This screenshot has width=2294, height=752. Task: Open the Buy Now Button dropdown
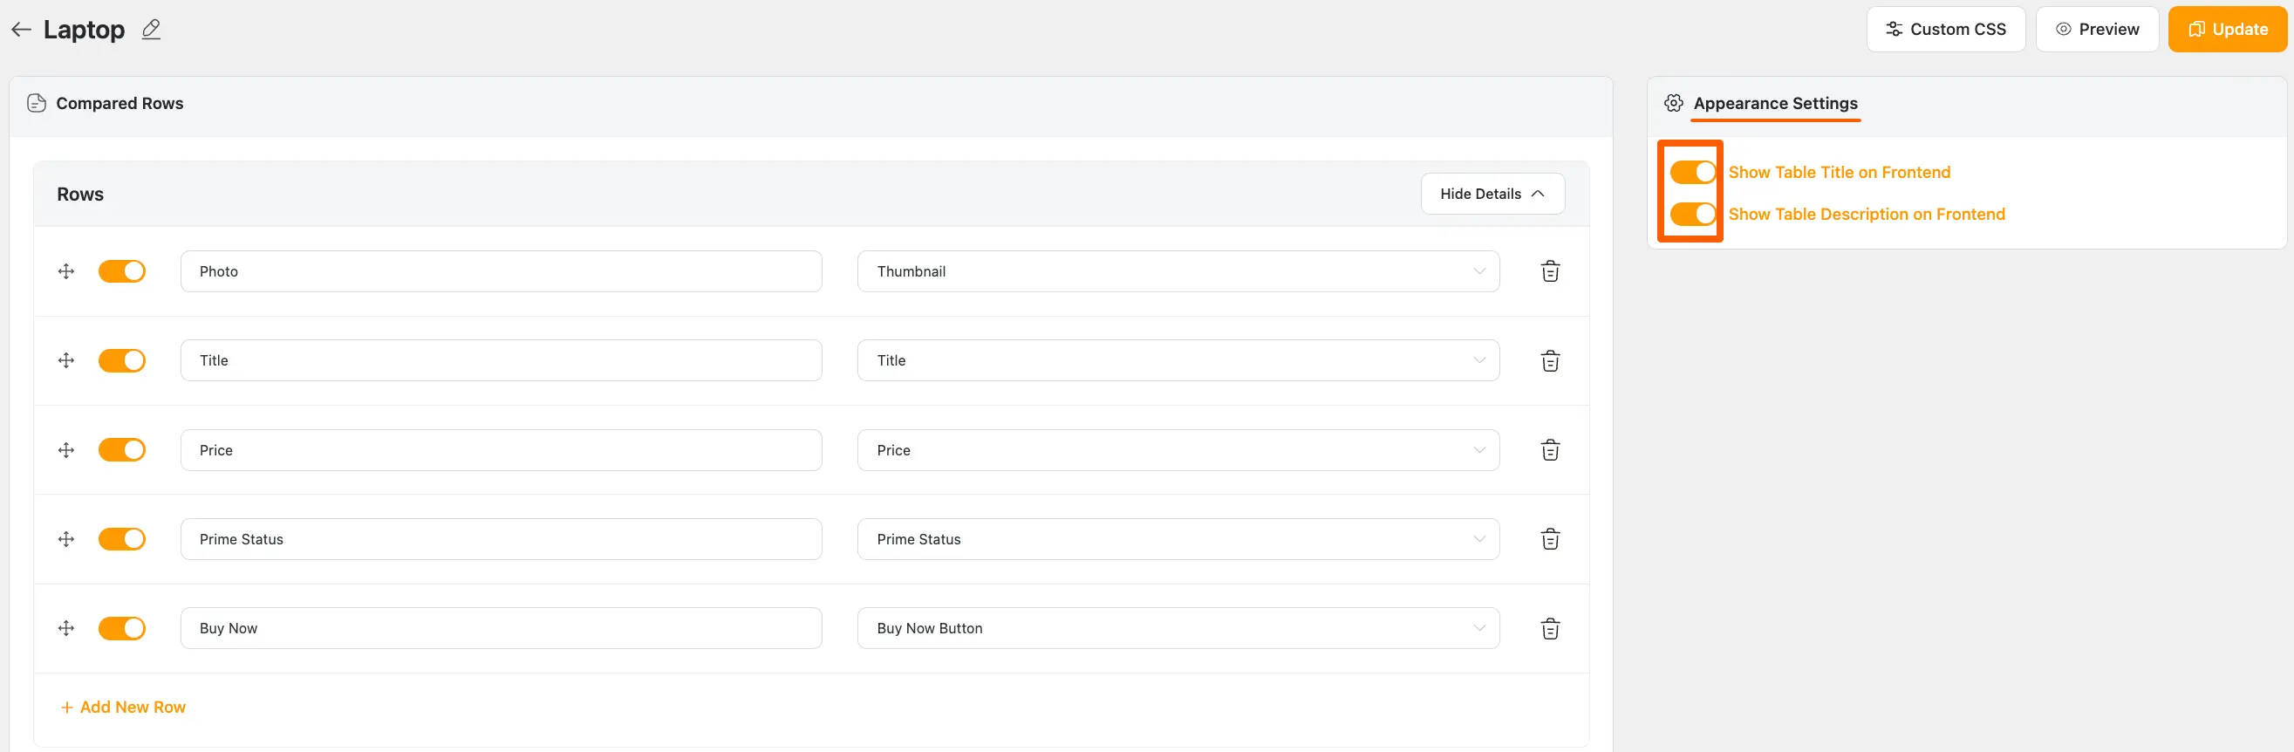(x=1178, y=628)
